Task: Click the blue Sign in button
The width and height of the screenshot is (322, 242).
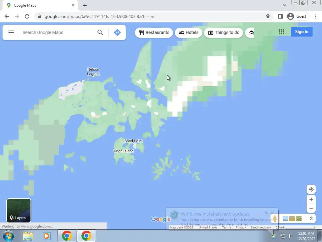Action: click(302, 32)
